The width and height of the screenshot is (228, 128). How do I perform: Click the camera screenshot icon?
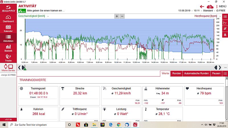(210, 7)
